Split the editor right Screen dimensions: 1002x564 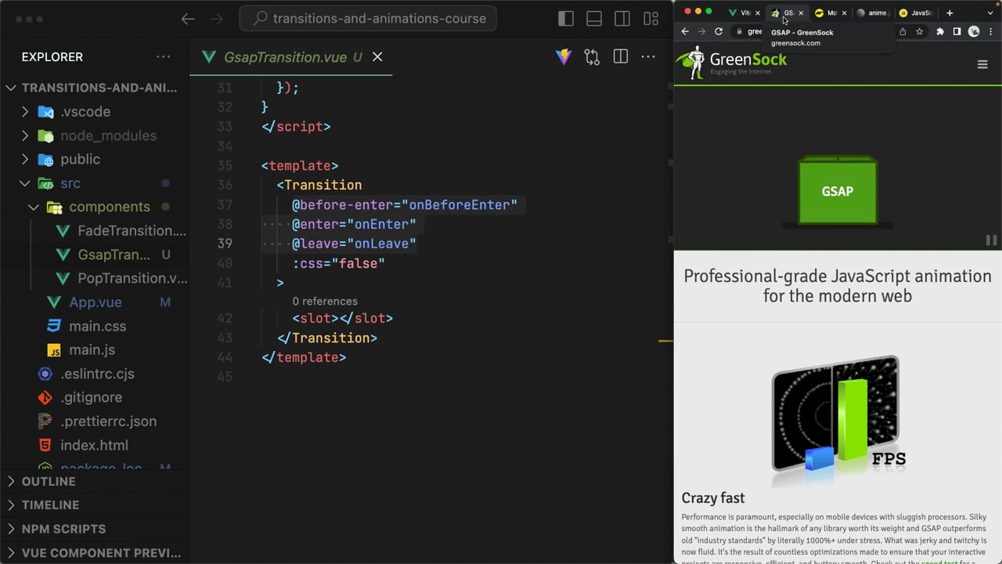621,57
